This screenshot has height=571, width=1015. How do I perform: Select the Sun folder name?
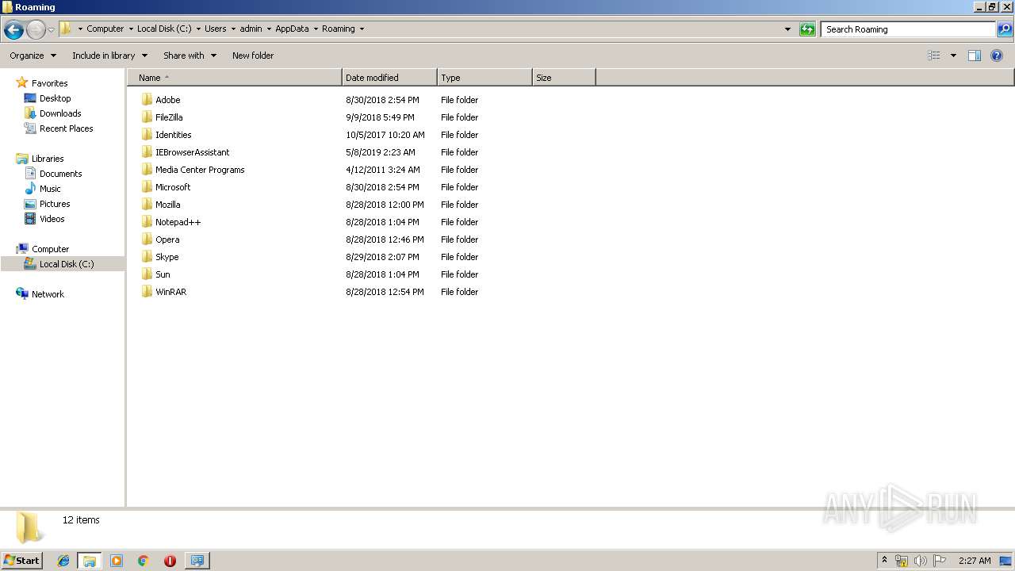(x=163, y=274)
